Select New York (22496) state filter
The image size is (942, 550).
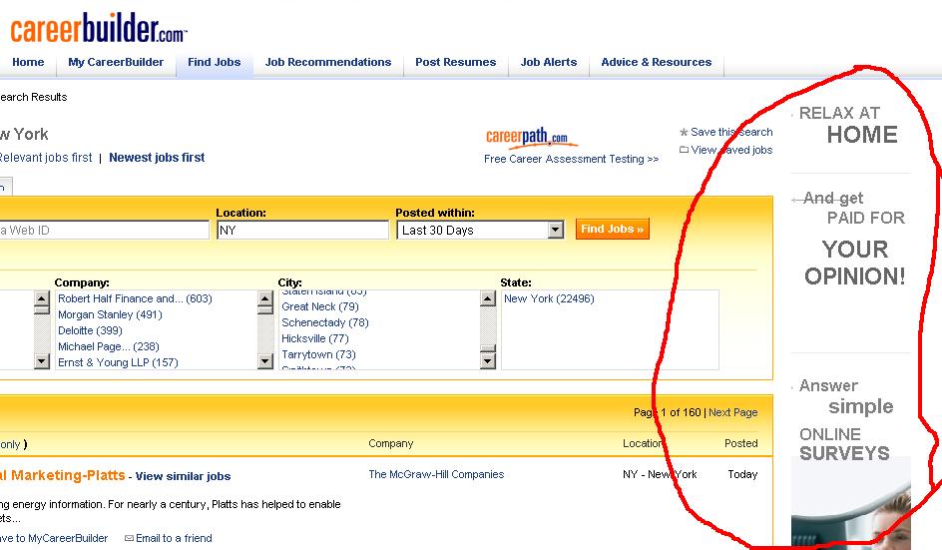[549, 298]
